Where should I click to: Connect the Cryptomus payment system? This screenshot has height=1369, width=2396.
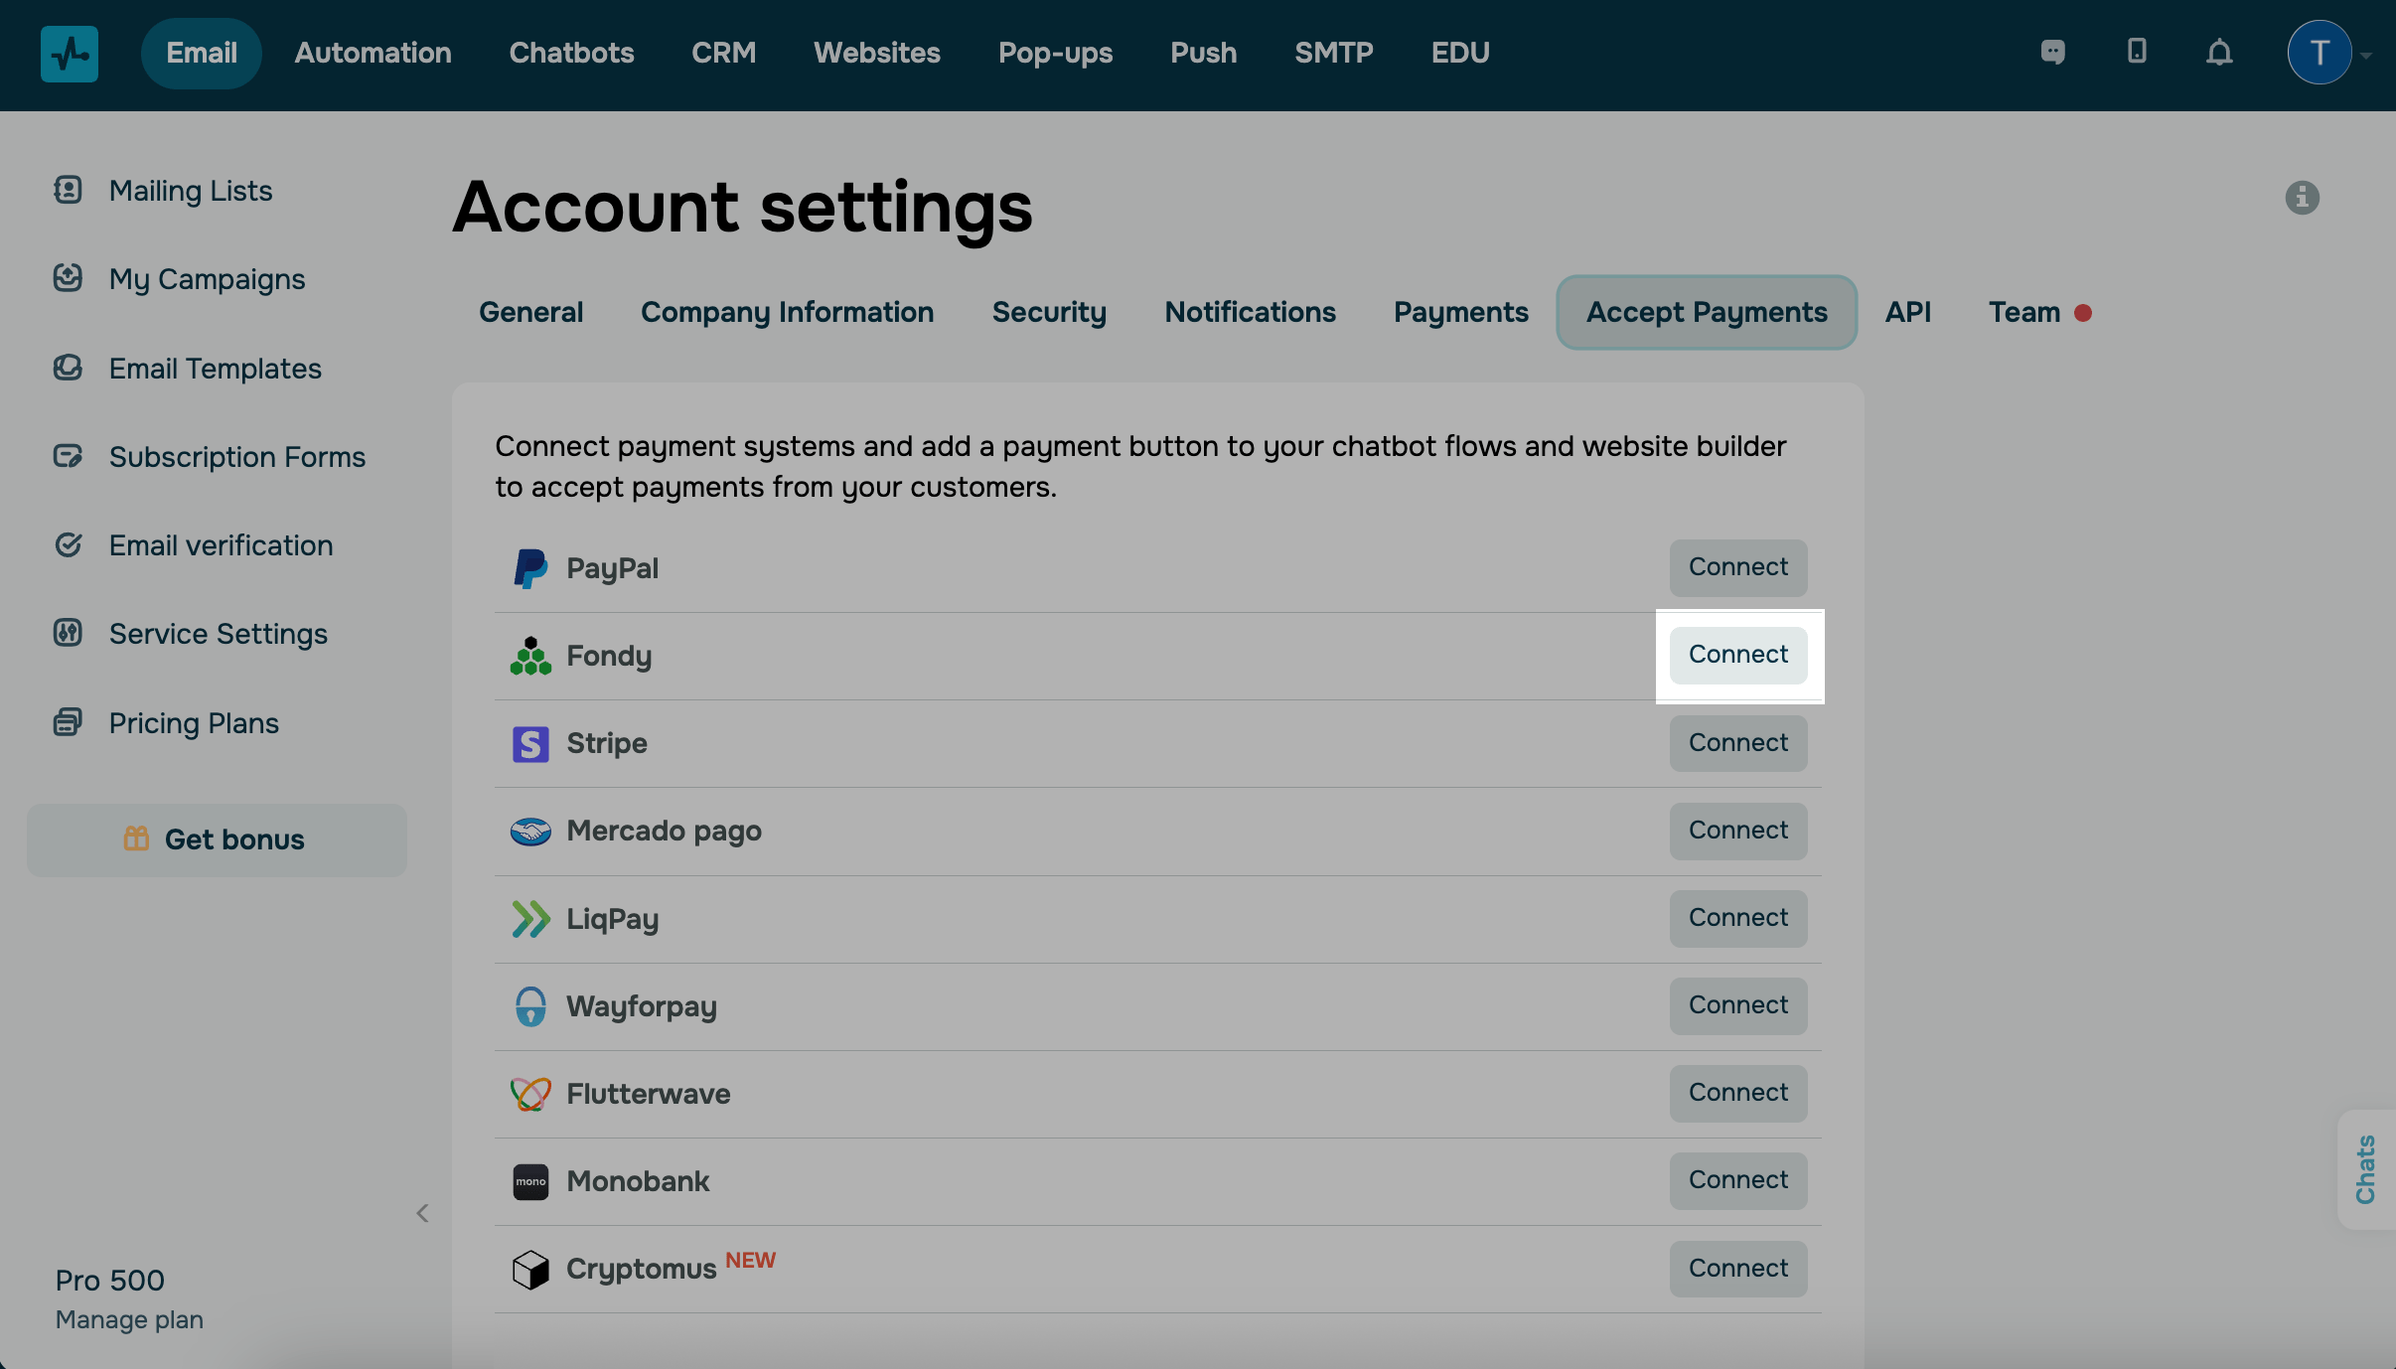[1738, 1269]
